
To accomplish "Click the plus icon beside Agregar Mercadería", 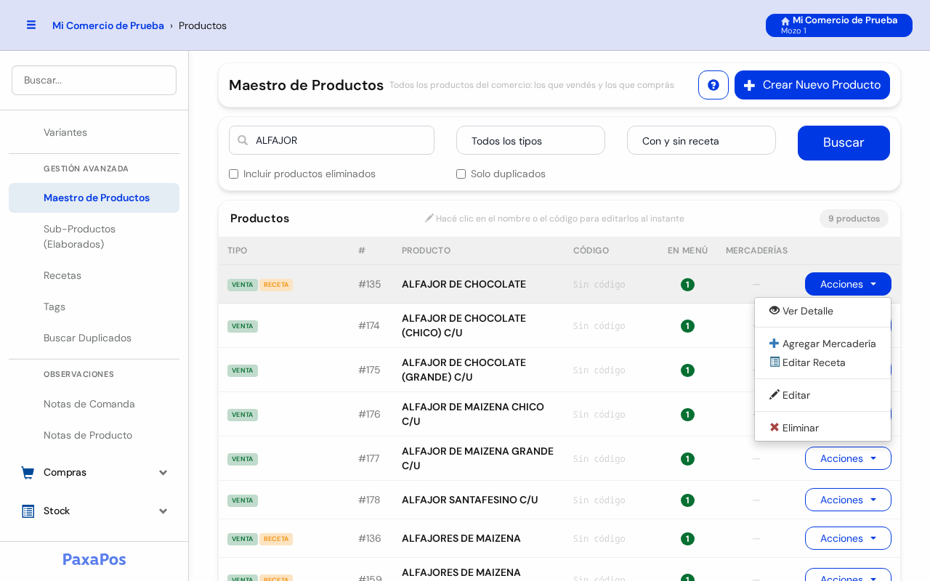I will click(x=775, y=343).
